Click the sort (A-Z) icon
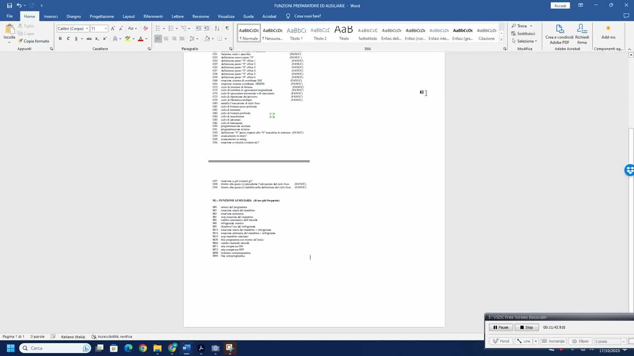This screenshot has width=634, height=356. 218,29
